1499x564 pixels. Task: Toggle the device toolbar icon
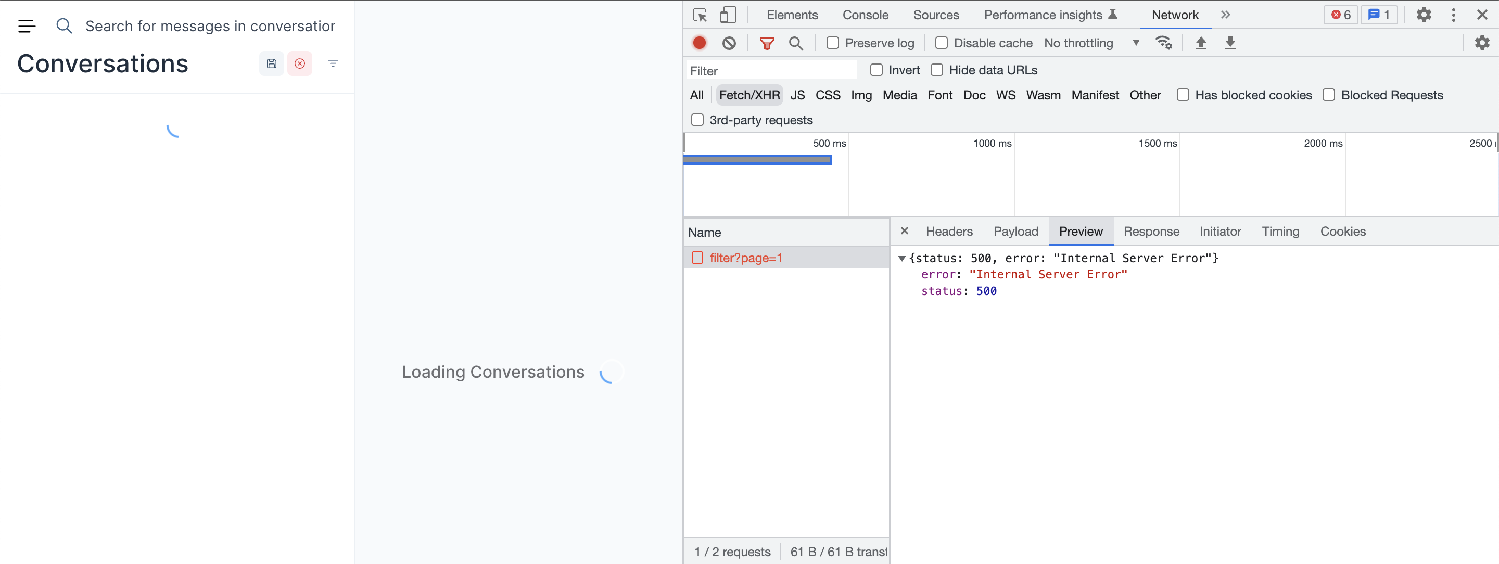coord(728,15)
